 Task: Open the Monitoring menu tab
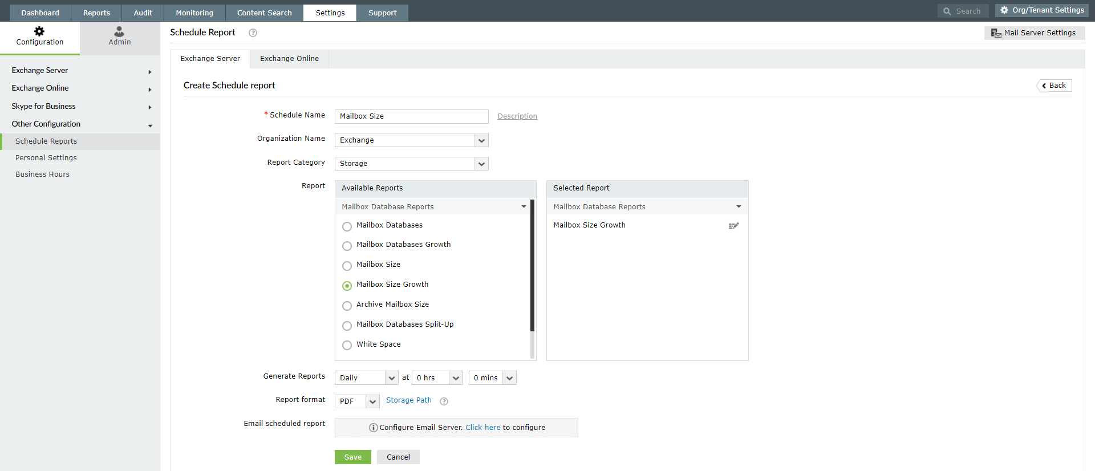[194, 13]
